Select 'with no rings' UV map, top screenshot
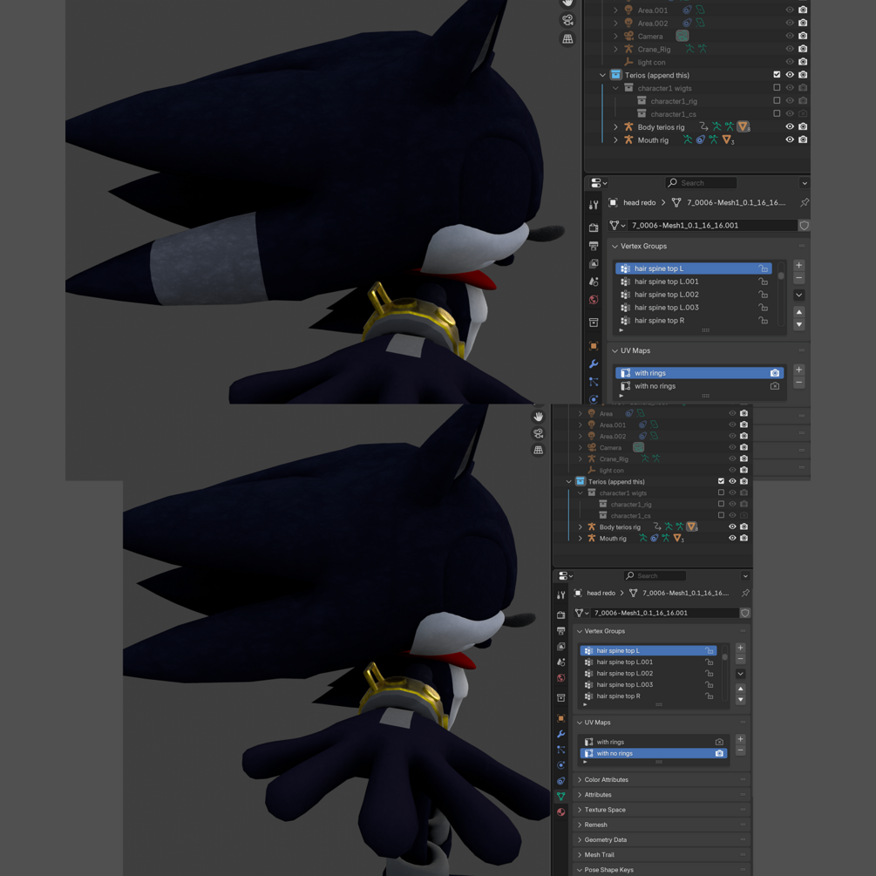Image resolution: width=876 pixels, height=876 pixels. (x=699, y=386)
